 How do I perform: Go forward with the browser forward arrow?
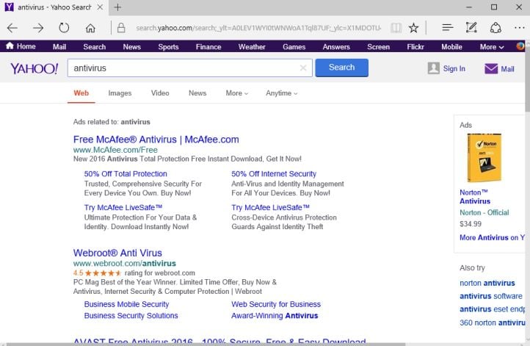38,28
